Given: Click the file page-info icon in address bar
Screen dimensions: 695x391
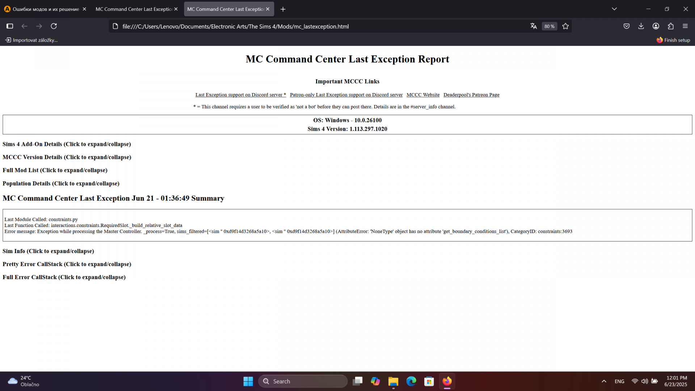Looking at the screenshot, I should click(115, 26).
